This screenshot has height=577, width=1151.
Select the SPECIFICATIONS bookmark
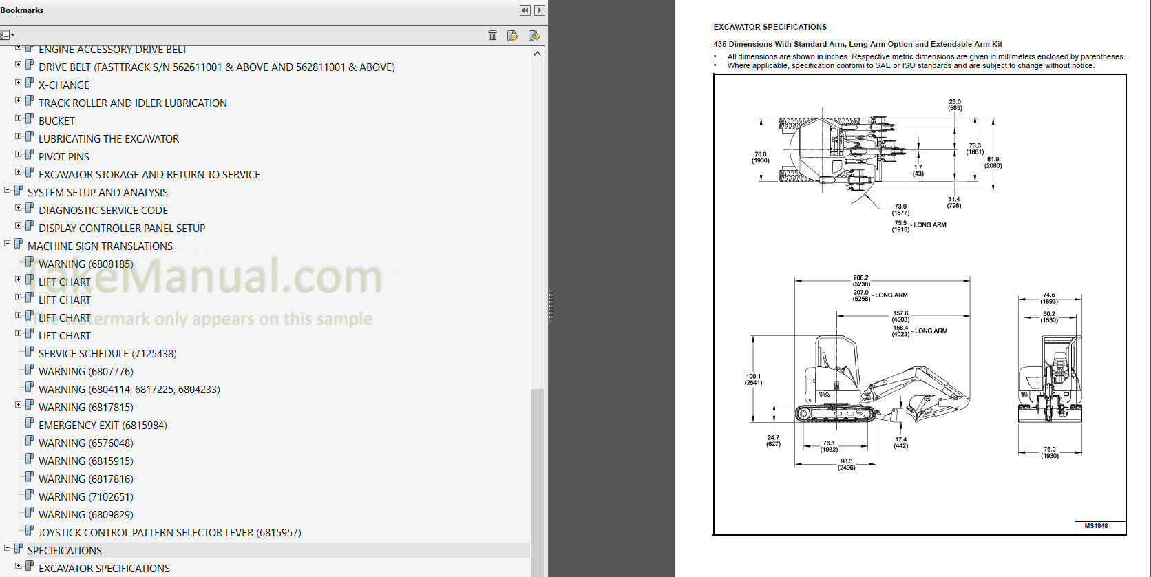tap(65, 551)
